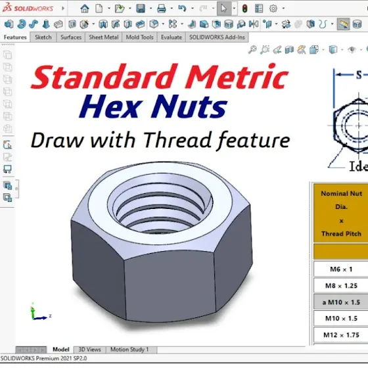This screenshot has height=368, width=368.
Task: Click the Extruded Boss/Base tool icon
Action: pos(9,24)
